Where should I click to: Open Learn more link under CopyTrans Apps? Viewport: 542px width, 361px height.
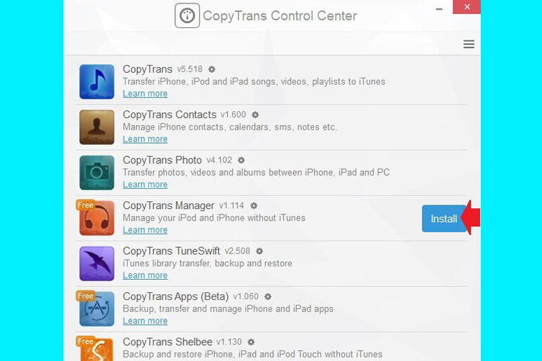(145, 321)
